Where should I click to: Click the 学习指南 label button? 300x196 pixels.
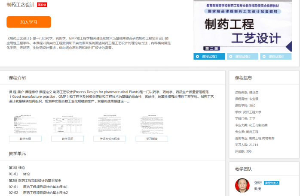(x=151, y=139)
